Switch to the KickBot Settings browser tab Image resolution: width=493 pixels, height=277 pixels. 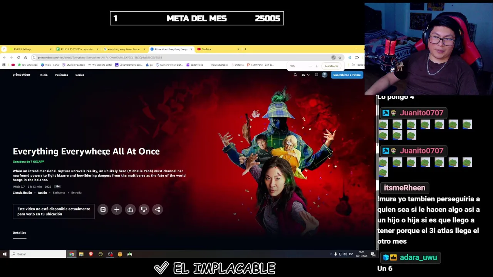(30, 49)
